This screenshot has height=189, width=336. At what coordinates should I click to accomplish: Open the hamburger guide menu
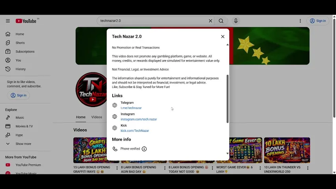coord(8,21)
